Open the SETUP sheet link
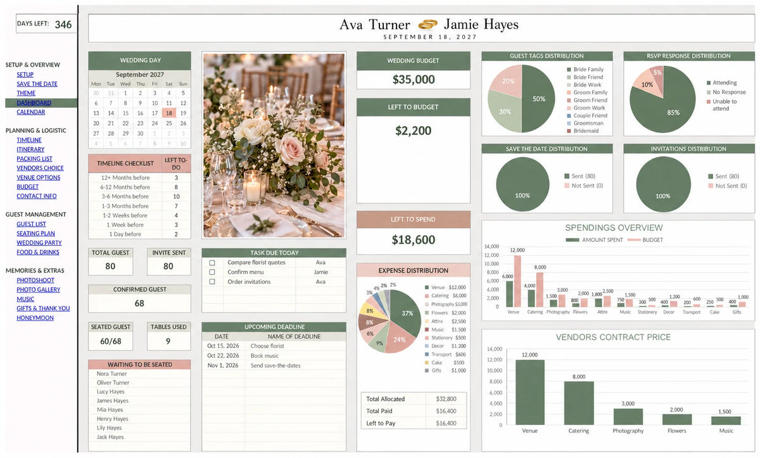The height and width of the screenshot is (458, 760). click(x=25, y=75)
